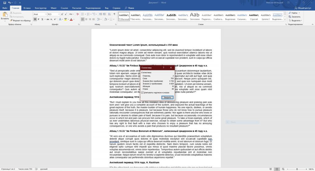Screen dimensions: 315x171
Task: Toggle underline (Ч) formatting
Action: 42,19
